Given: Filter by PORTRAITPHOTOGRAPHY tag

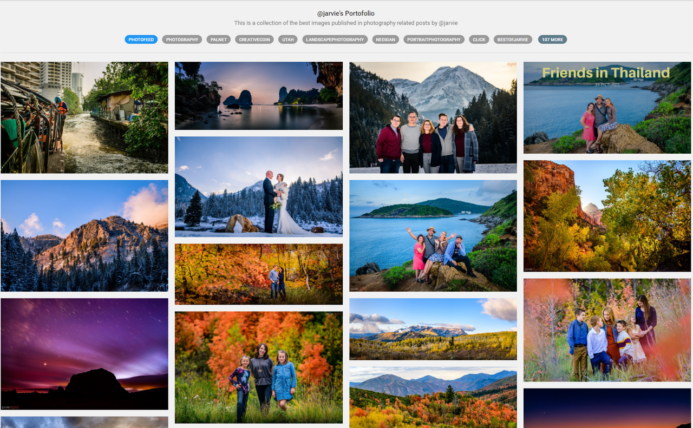Looking at the screenshot, I should 434,39.
